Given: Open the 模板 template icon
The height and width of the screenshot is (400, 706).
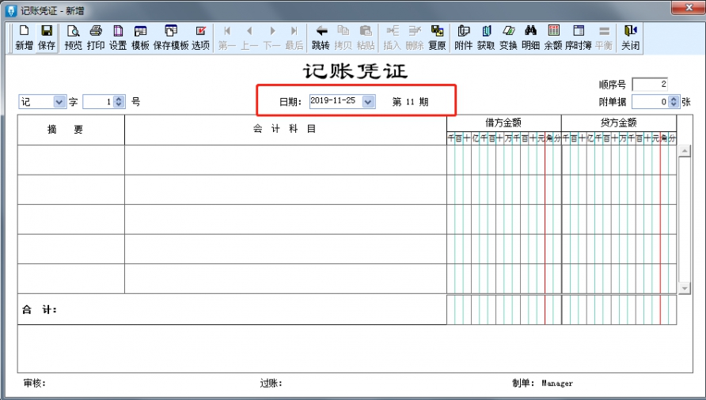Looking at the screenshot, I should (140, 37).
